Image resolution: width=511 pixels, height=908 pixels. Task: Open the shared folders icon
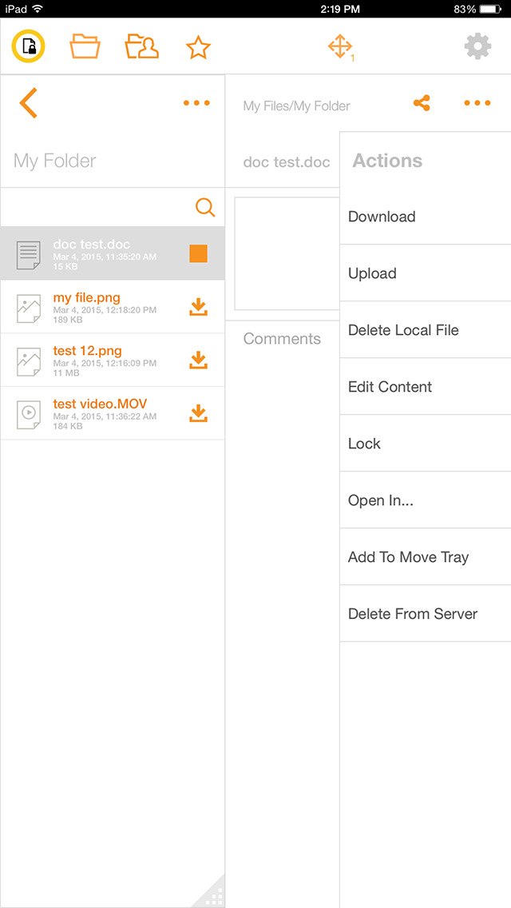141,47
